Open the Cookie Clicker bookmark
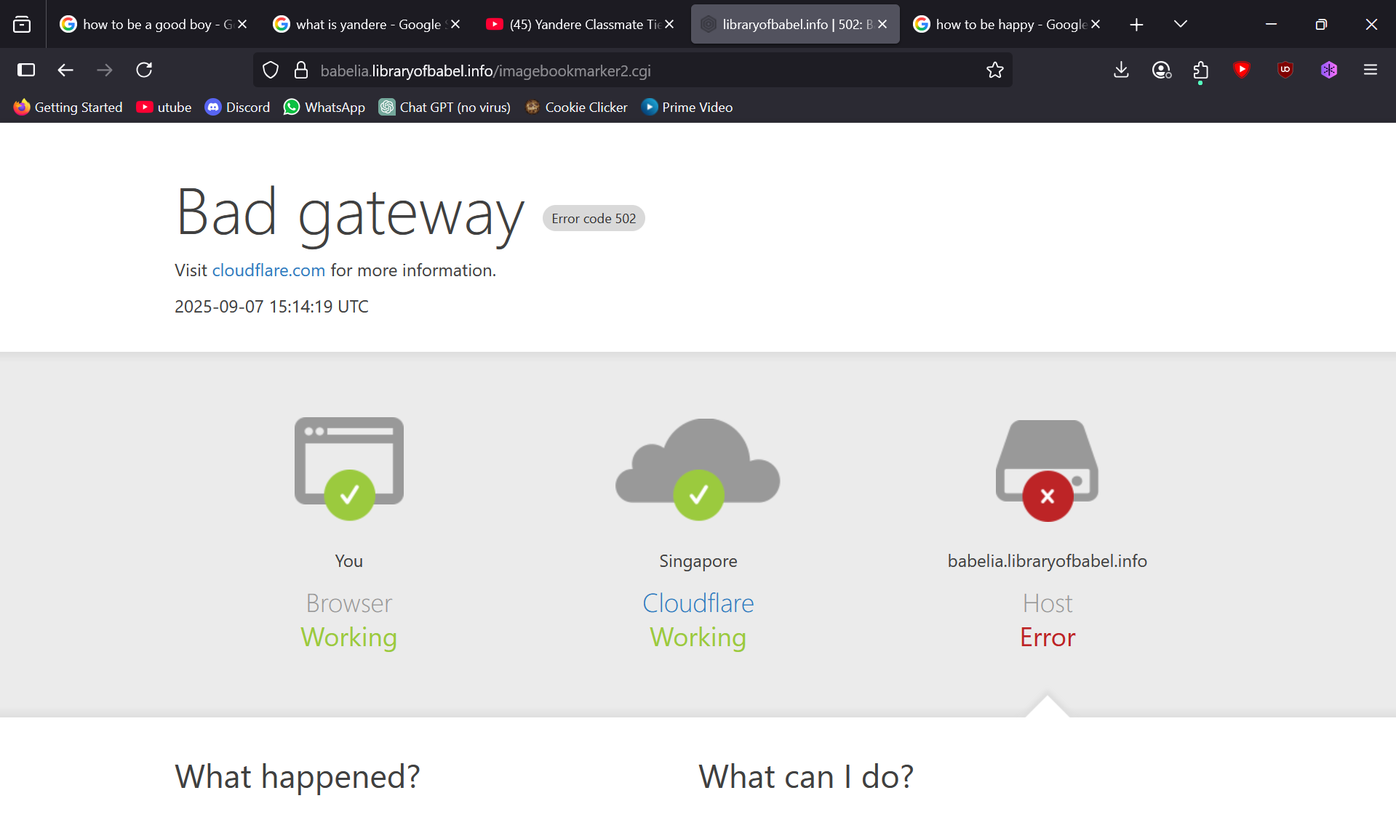This screenshot has width=1396, height=817. tap(577, 108)
